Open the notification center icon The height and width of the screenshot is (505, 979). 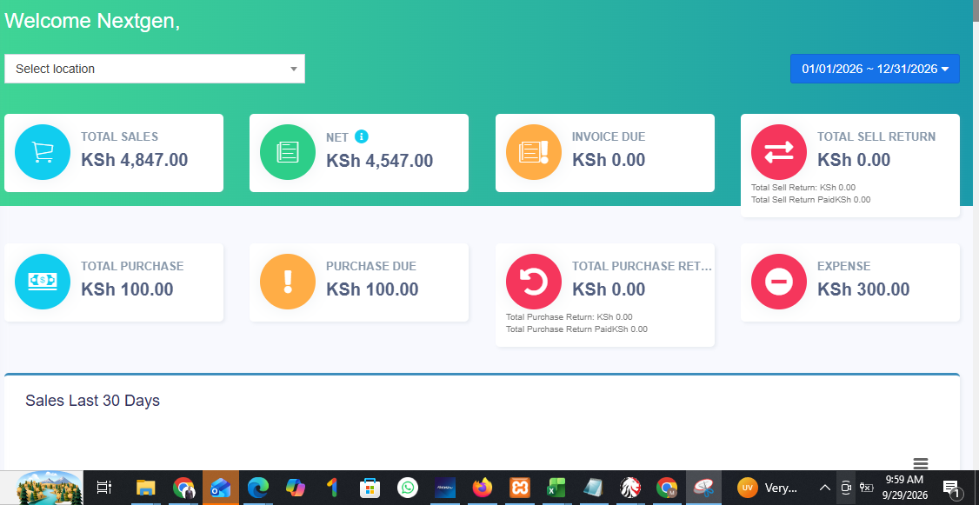pos(951,488)
